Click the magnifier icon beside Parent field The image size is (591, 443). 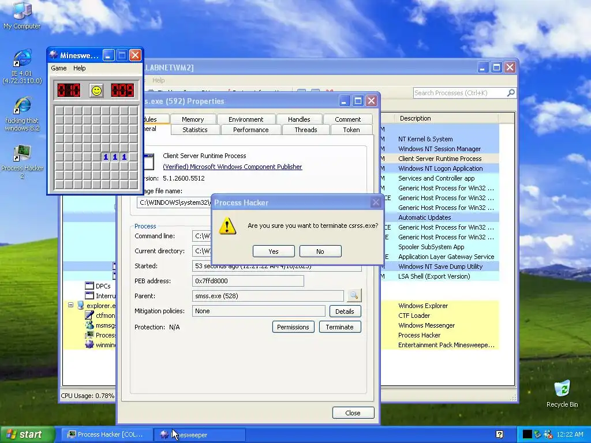(354, 296)
